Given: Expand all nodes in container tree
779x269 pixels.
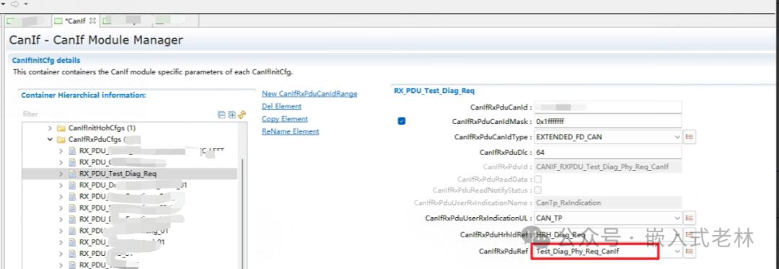Looking at the screenshot, I should click(232, 115).
